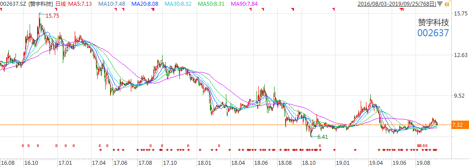
Task: Click the blue 002637 stock code watermark
Action: (x=433, y=33)
